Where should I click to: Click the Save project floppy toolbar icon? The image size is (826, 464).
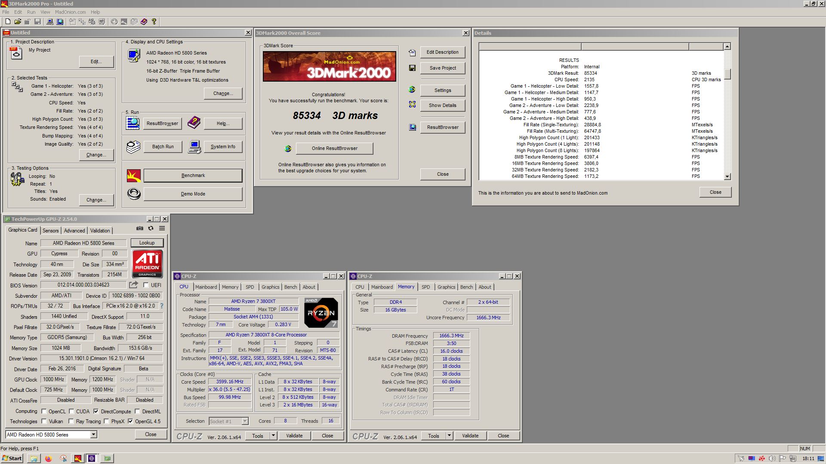(38, 21)
